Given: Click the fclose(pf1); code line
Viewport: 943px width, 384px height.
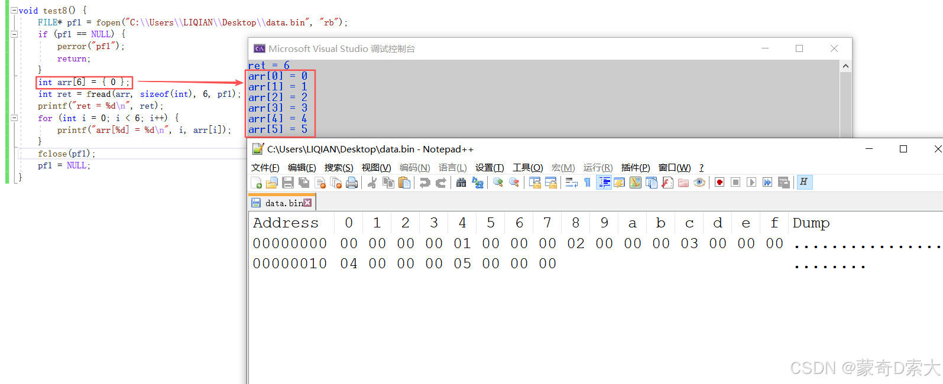Looking at the screenshot, I should [x=67, y=154].
